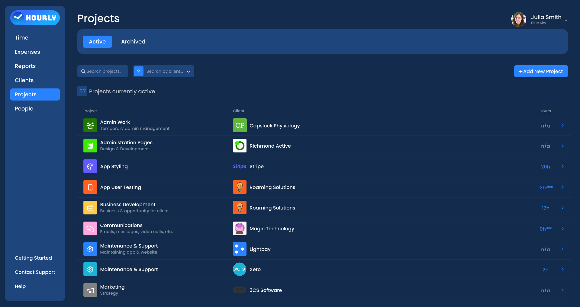Click the Marketing megaphone icon

coord(90,290)
